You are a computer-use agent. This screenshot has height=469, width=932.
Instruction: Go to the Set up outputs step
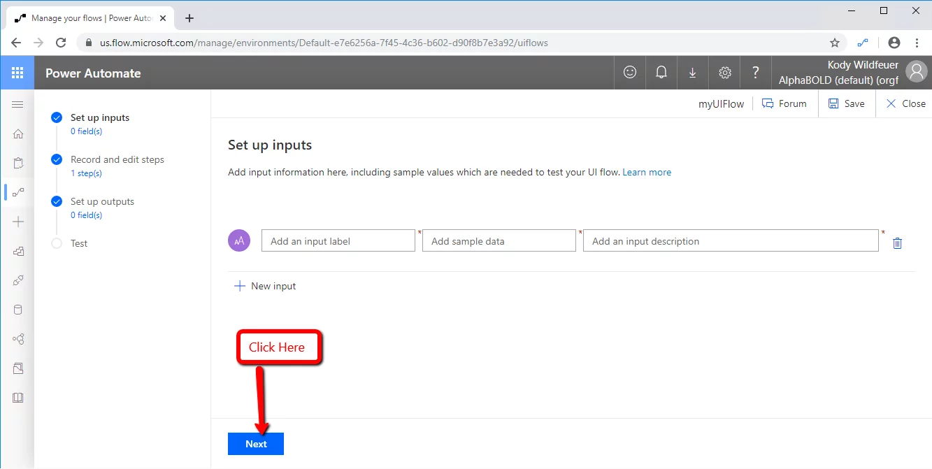point(102,201)
